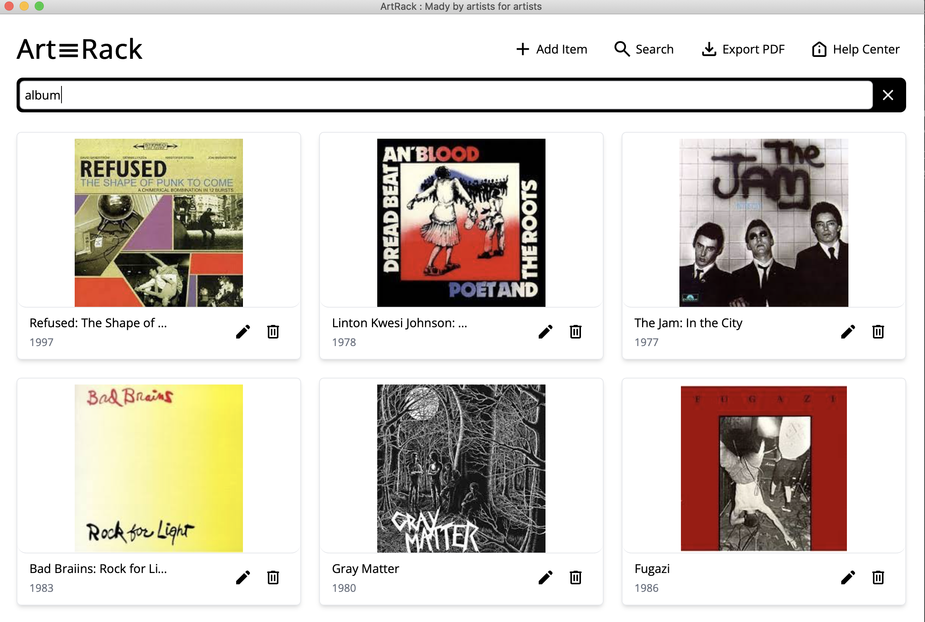
Task: Delete the Fugazi item
Action: 878,578
